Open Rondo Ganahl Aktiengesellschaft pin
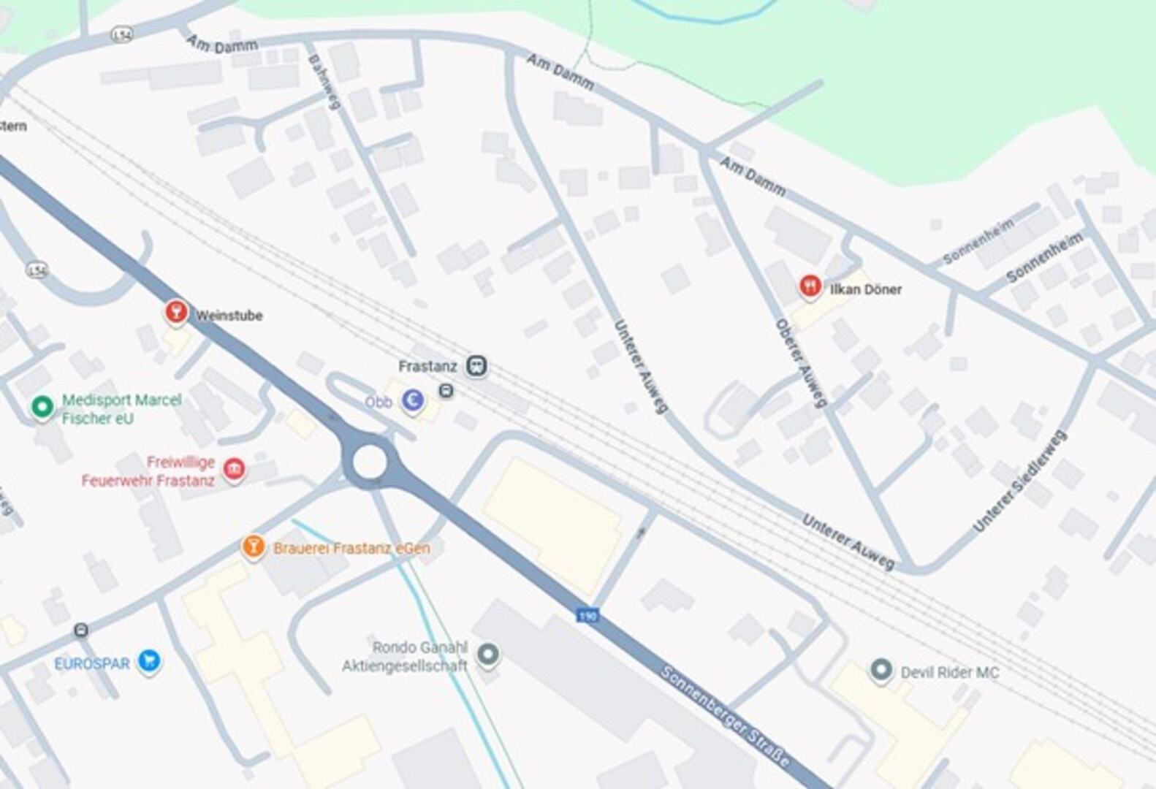1156x789 pixels. coord(488,654)
